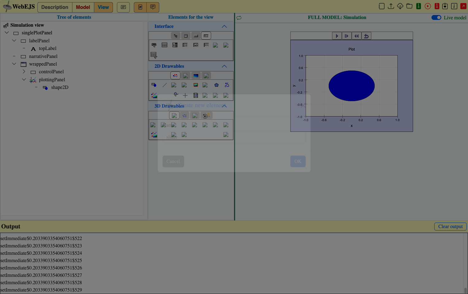468x294 pixels.
Task: Switch to the View tab
Action: tap(103, 7)
